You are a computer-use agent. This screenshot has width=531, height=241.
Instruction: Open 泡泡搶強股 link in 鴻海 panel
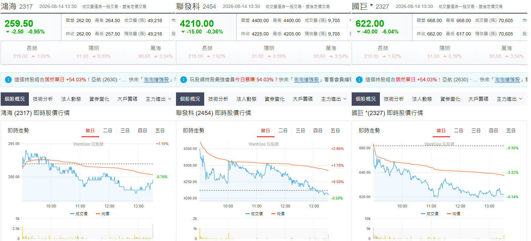(x=156, y=80)
